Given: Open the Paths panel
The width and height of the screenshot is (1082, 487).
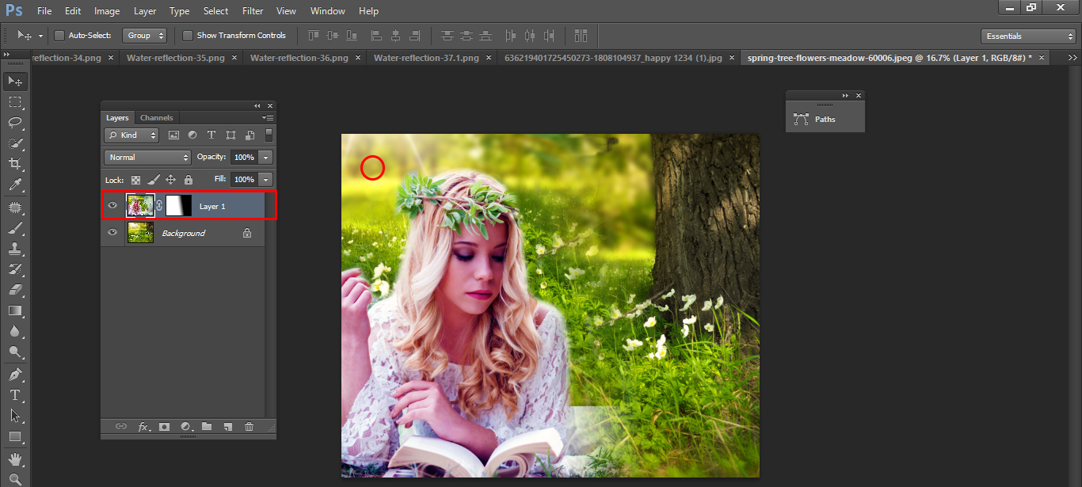Looking at the screenshot, I should click(824, 119).
